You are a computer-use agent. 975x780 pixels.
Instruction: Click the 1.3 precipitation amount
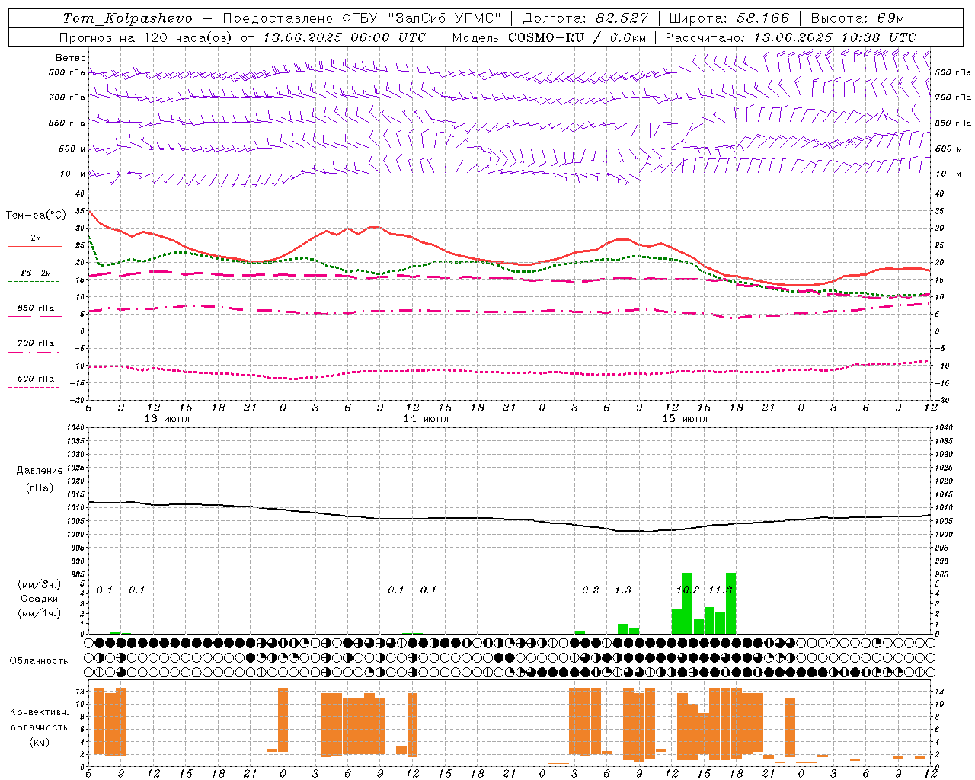coord(623,590)
